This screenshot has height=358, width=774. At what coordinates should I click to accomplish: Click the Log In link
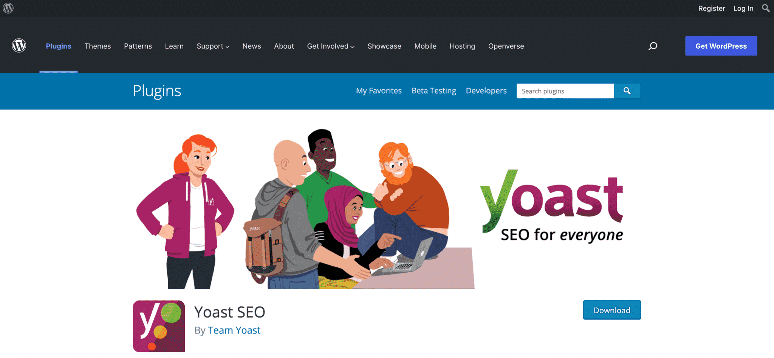pos(743,8)
